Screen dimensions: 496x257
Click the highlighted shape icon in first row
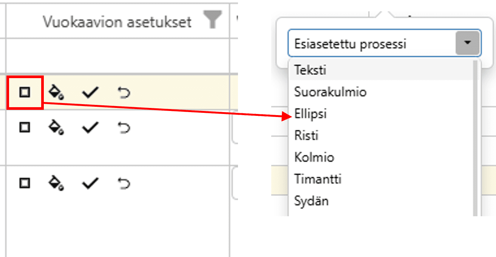pyautogui.click(x=25, y=92)
